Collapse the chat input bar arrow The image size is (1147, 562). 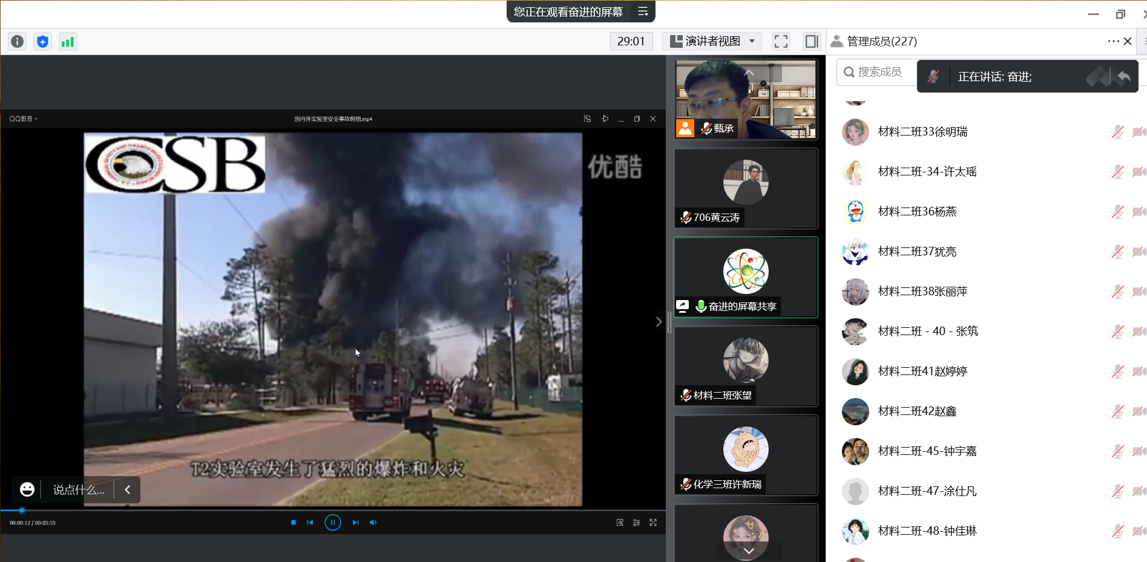128,489
